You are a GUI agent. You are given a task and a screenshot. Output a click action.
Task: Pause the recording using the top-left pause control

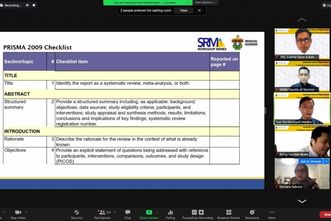tap(27, 5)
